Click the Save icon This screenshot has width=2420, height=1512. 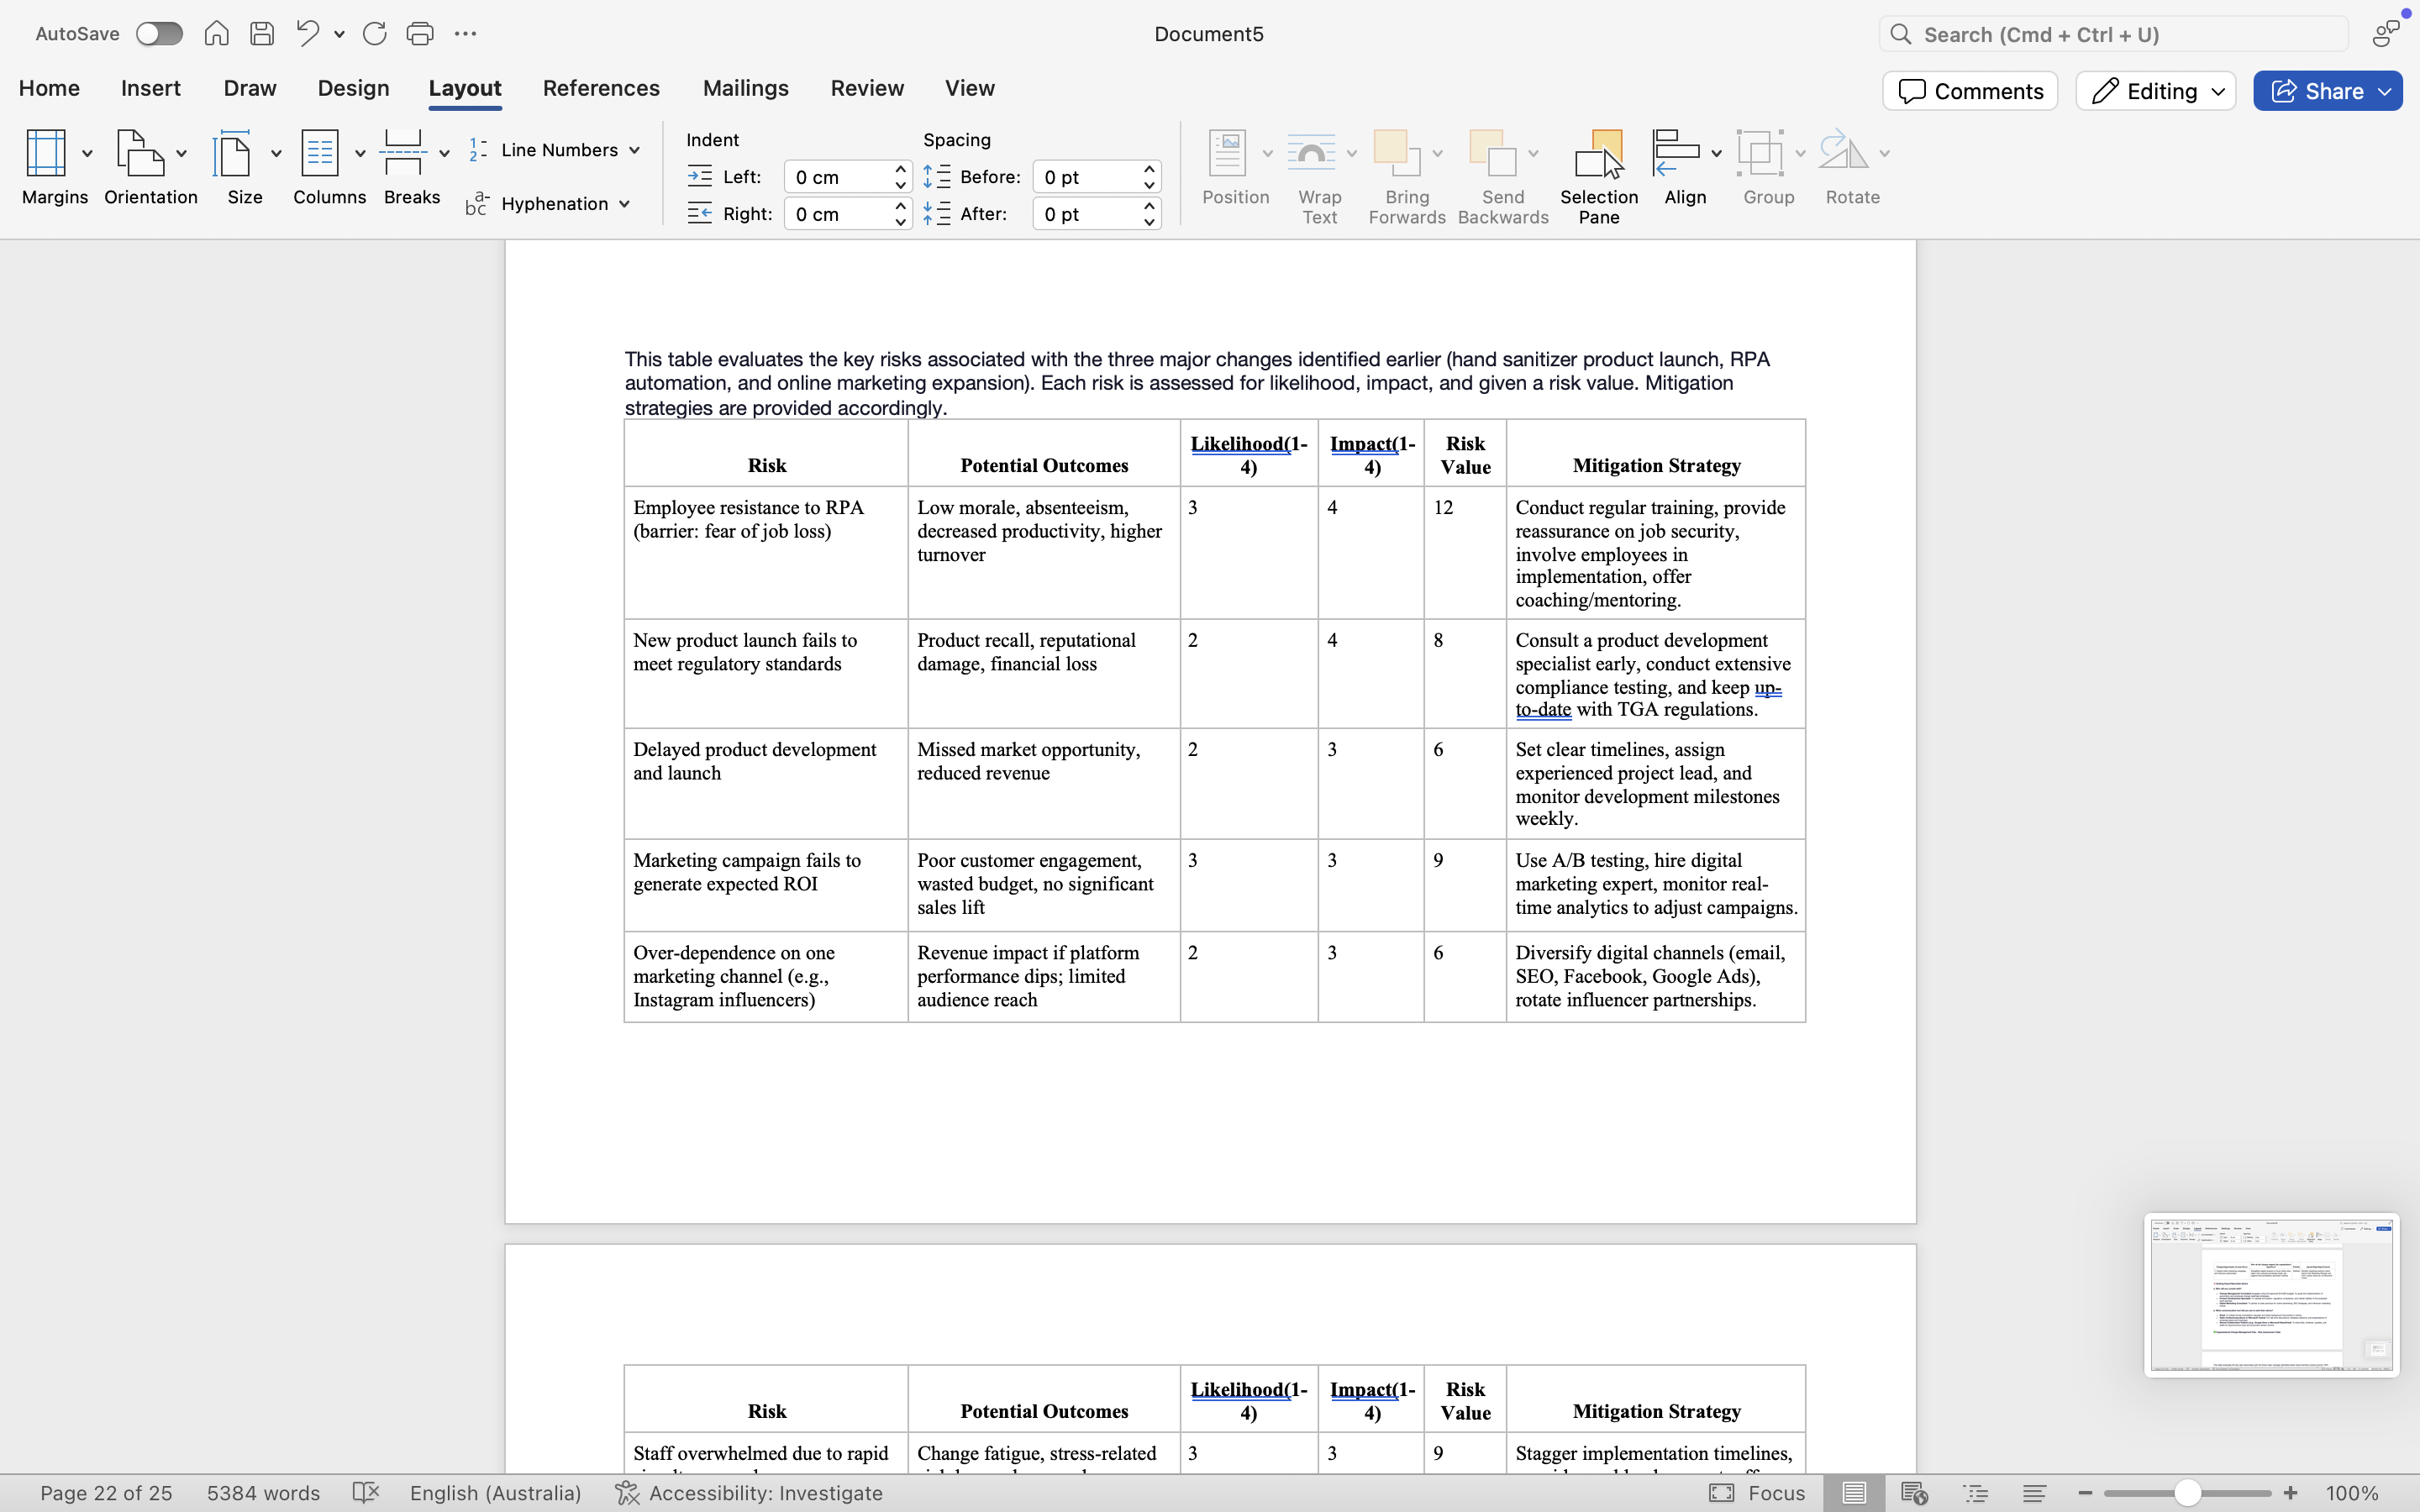tap(262, 34)
